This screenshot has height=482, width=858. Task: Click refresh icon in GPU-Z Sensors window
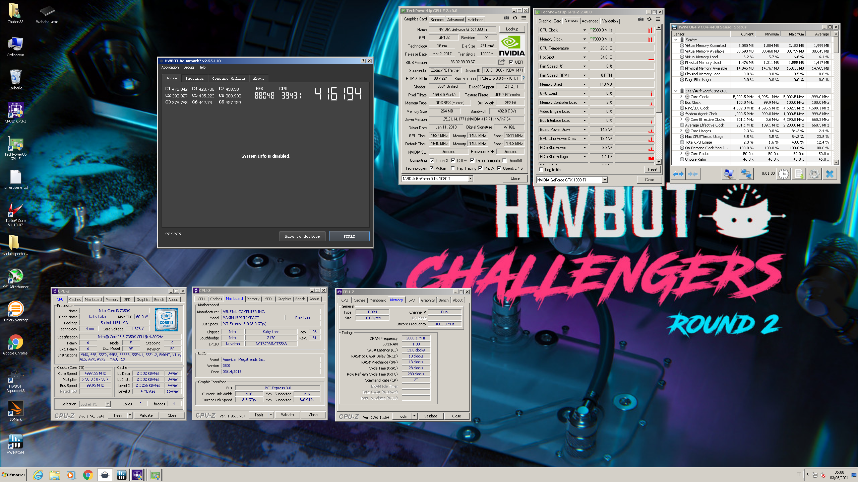tap(650, 19)
